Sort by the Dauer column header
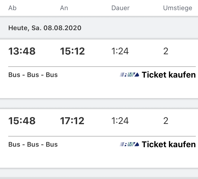198x179 pixels. point(120,8)
